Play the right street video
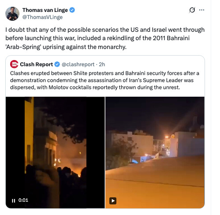This screenshot has width=220, height=215. pyautogui.click(x=113, y=201)
